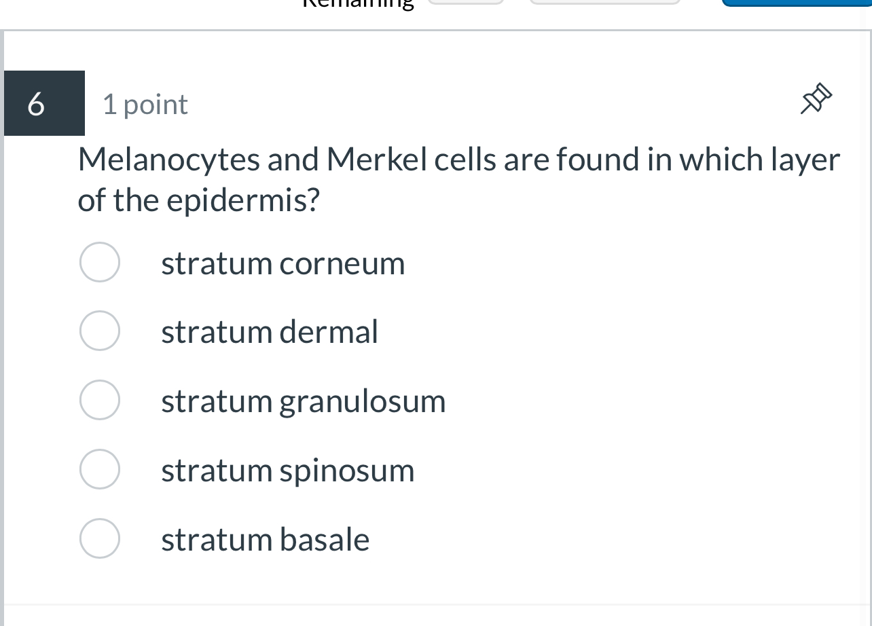Pin question 6 with the pushpin icon
This screenshot has height=626, width=872.
(x=816, y=99)
